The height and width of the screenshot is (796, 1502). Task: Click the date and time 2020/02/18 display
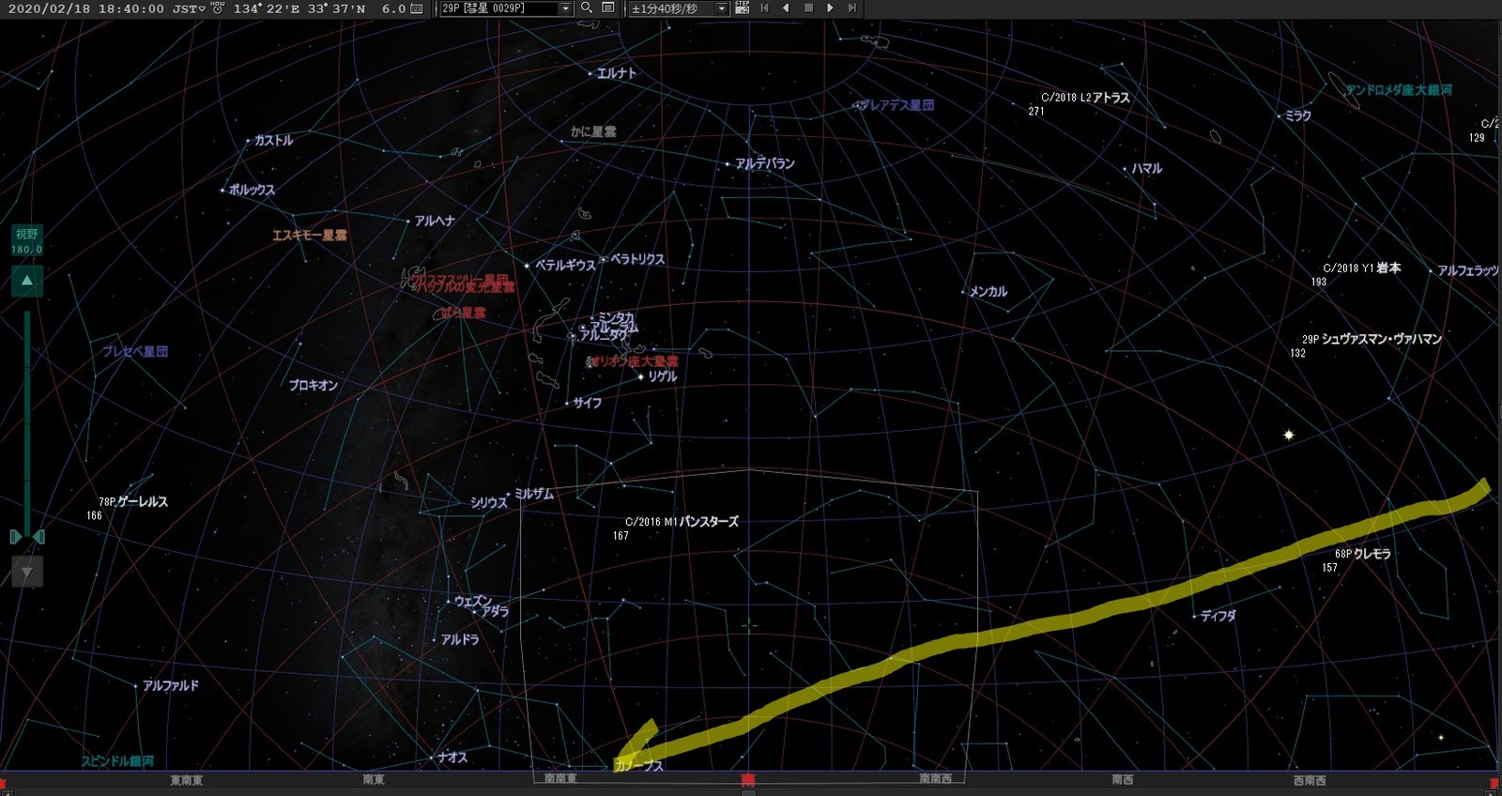pyautogui.click(x=85, y=8)
